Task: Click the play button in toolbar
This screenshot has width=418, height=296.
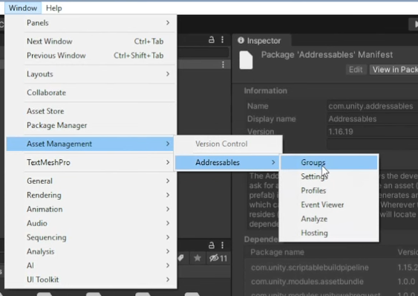Action: 414,25
